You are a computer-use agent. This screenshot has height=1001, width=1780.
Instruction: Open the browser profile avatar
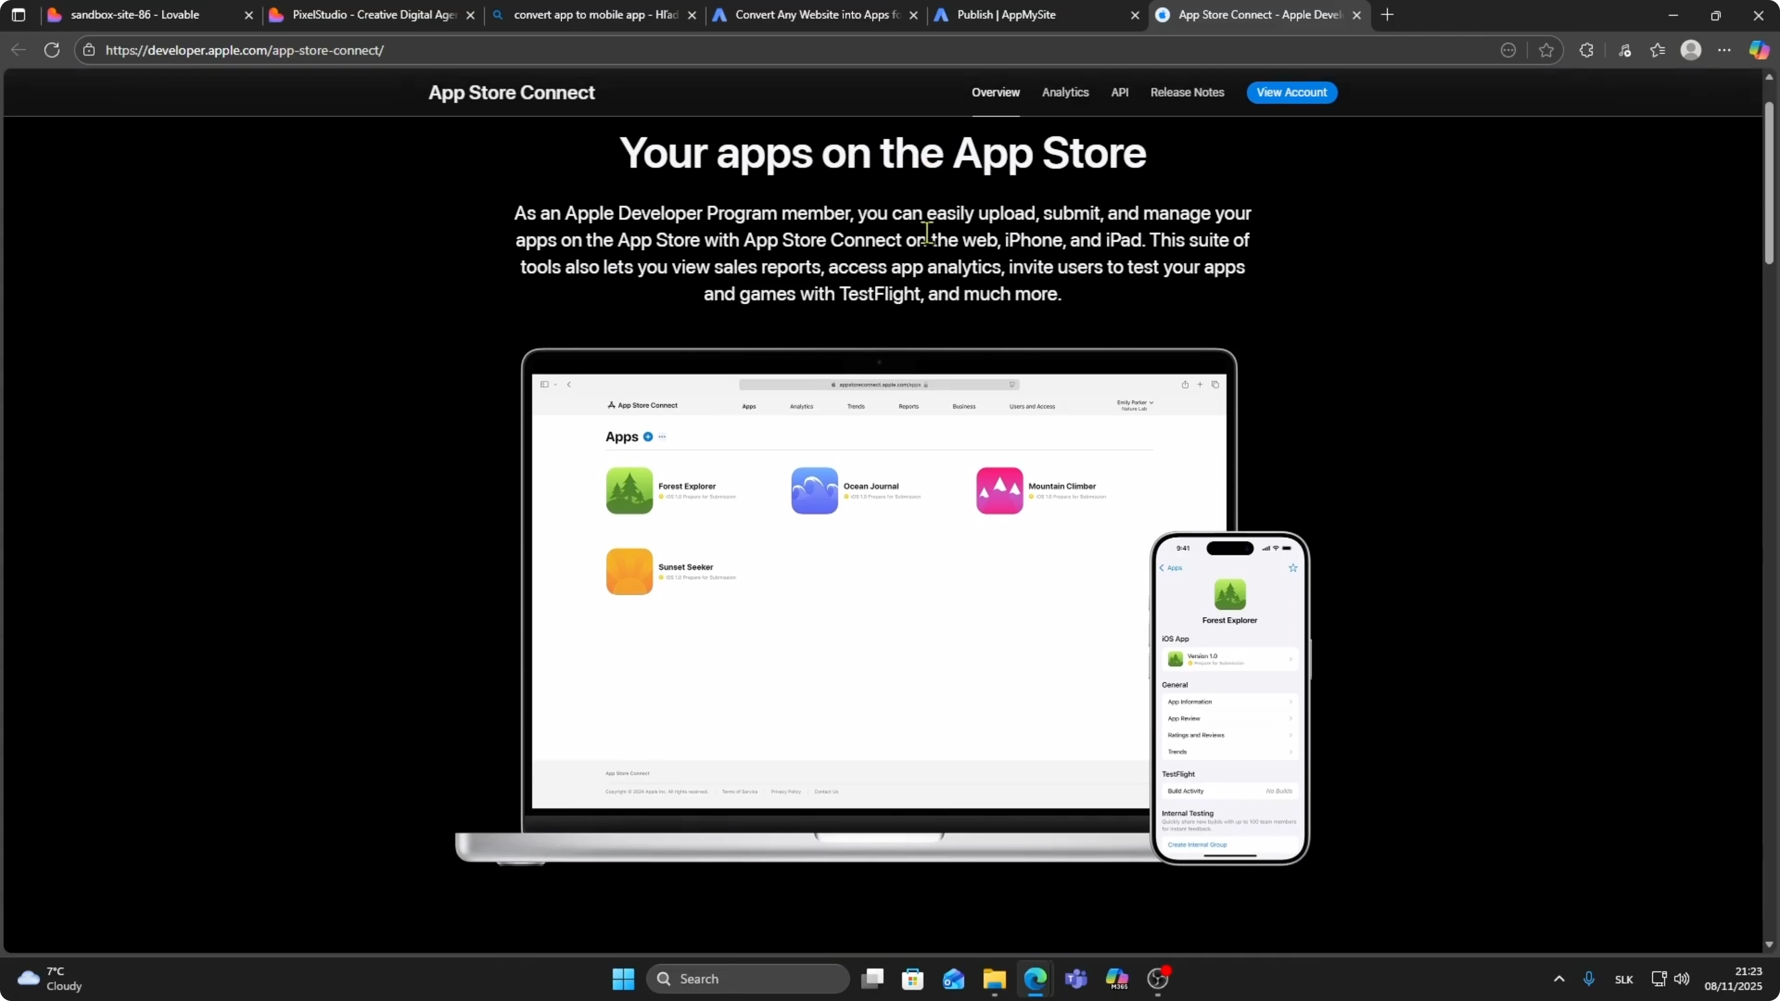pyautogui.click(x=1691, y=50)
